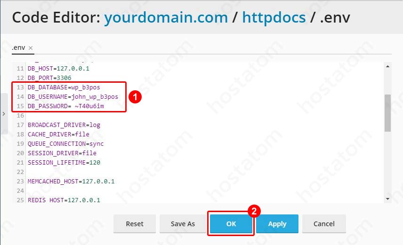Close the .env tab with x icon
Image resolution: width=403 pixels, height=245 pixels.
pyautogui.click(x=31, y=48)
